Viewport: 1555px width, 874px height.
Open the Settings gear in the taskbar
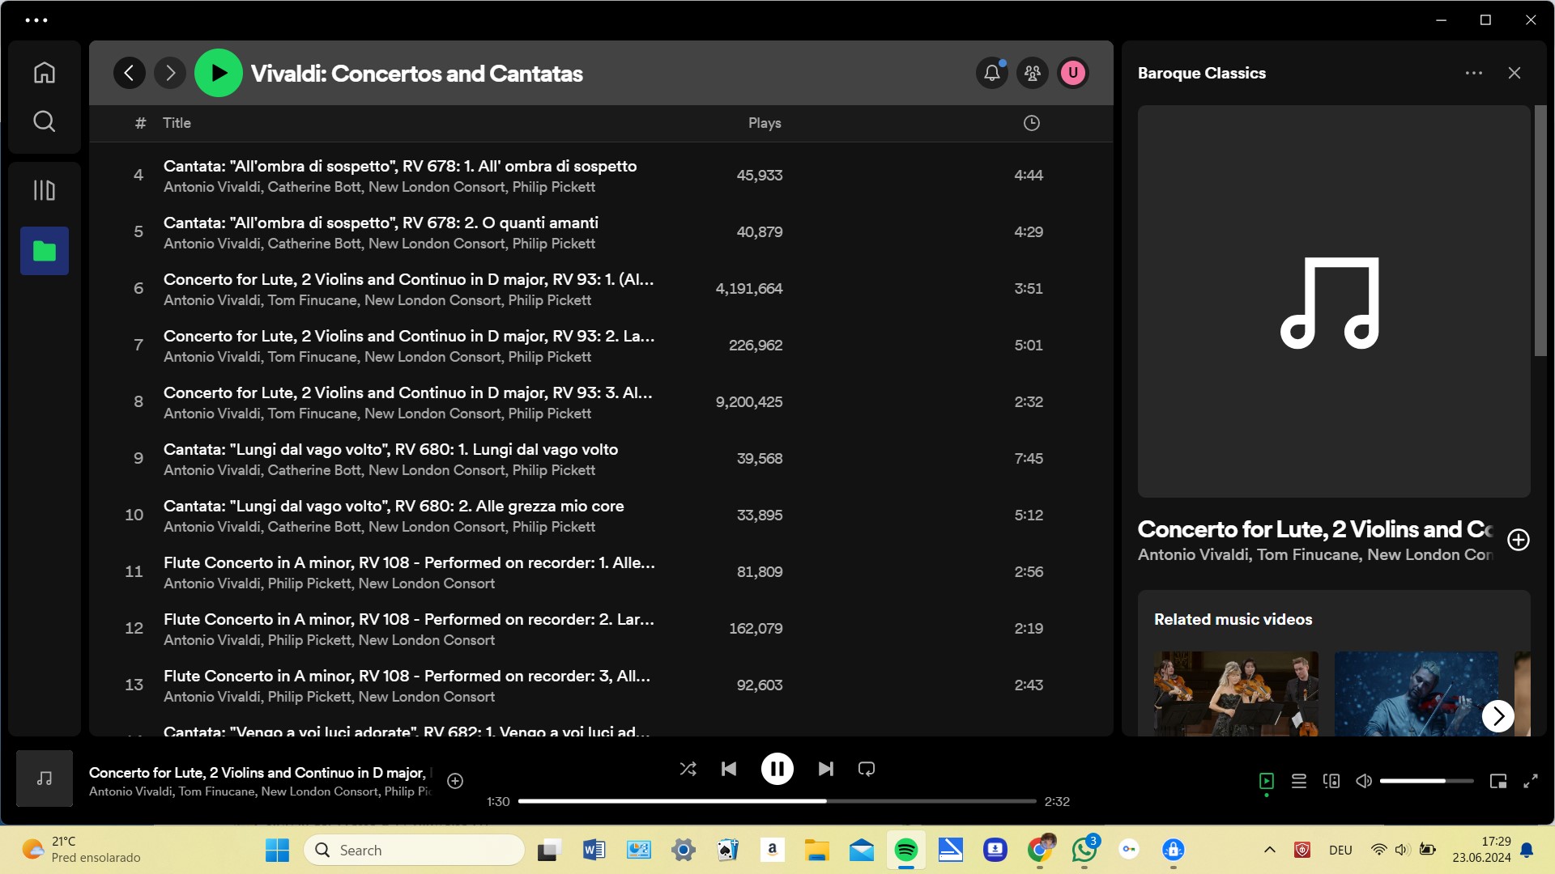point(684,850)
